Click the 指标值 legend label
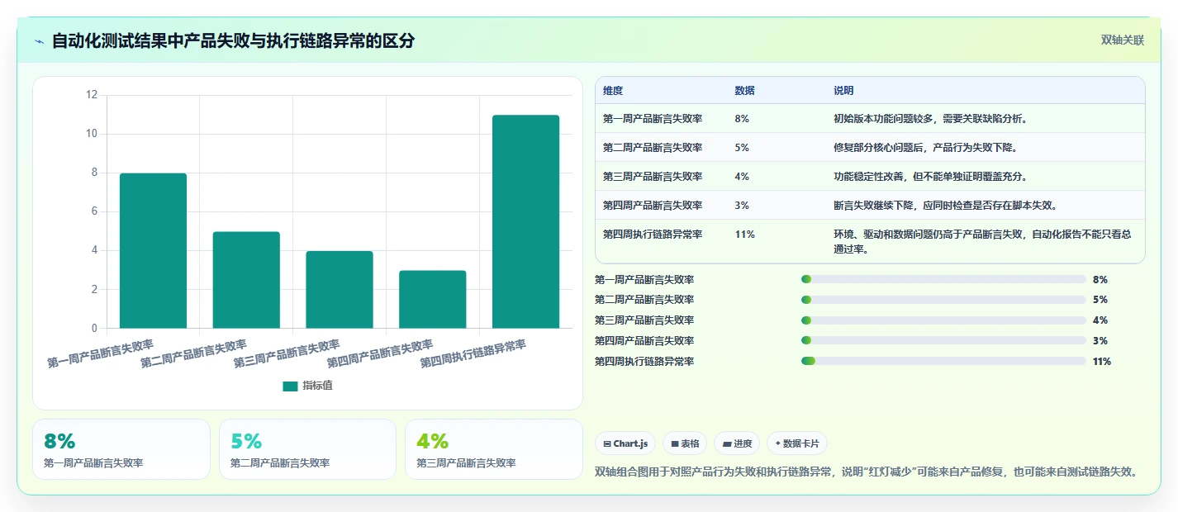This screenshot has height=512, width=1178. point(317,386)
